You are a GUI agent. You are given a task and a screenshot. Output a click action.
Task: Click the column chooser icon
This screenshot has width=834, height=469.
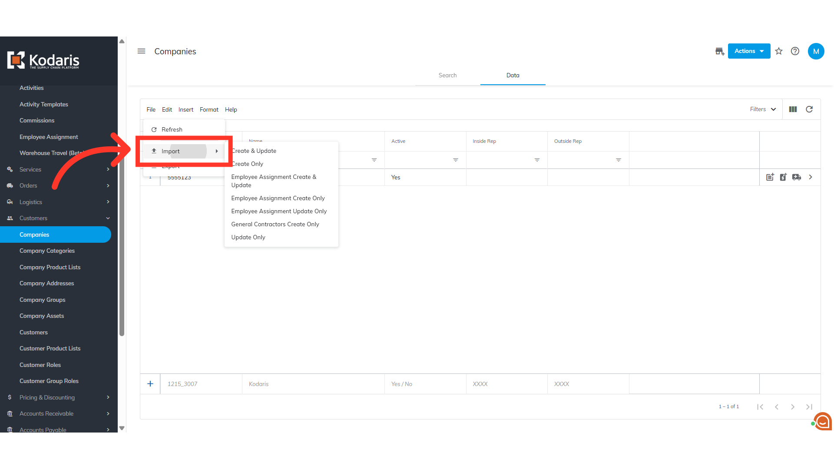point(793,109)
